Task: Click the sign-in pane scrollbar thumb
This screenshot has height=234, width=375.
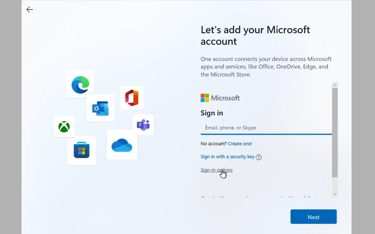Action: pyautogui.click(x=335, y=132)
